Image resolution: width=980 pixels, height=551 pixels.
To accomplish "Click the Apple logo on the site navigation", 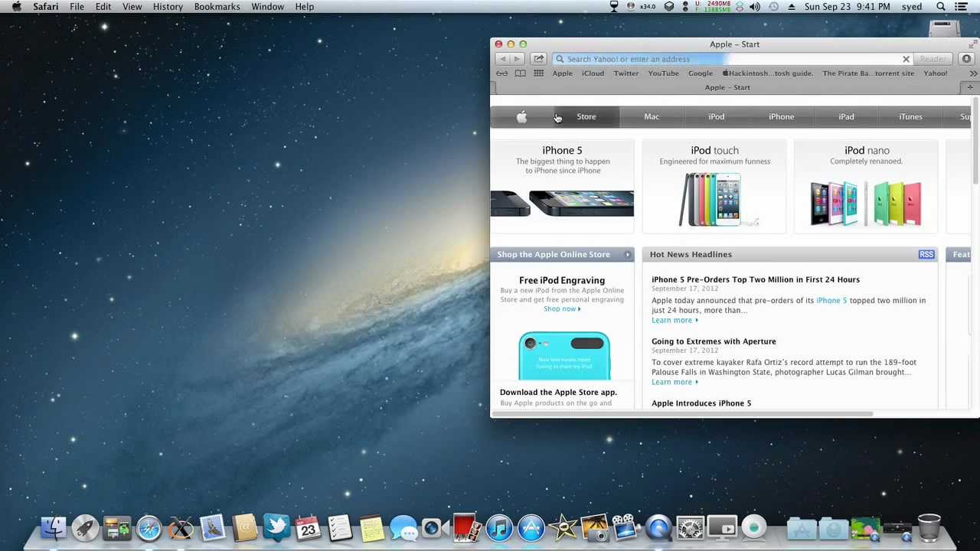I will click(x=521, y=116).
